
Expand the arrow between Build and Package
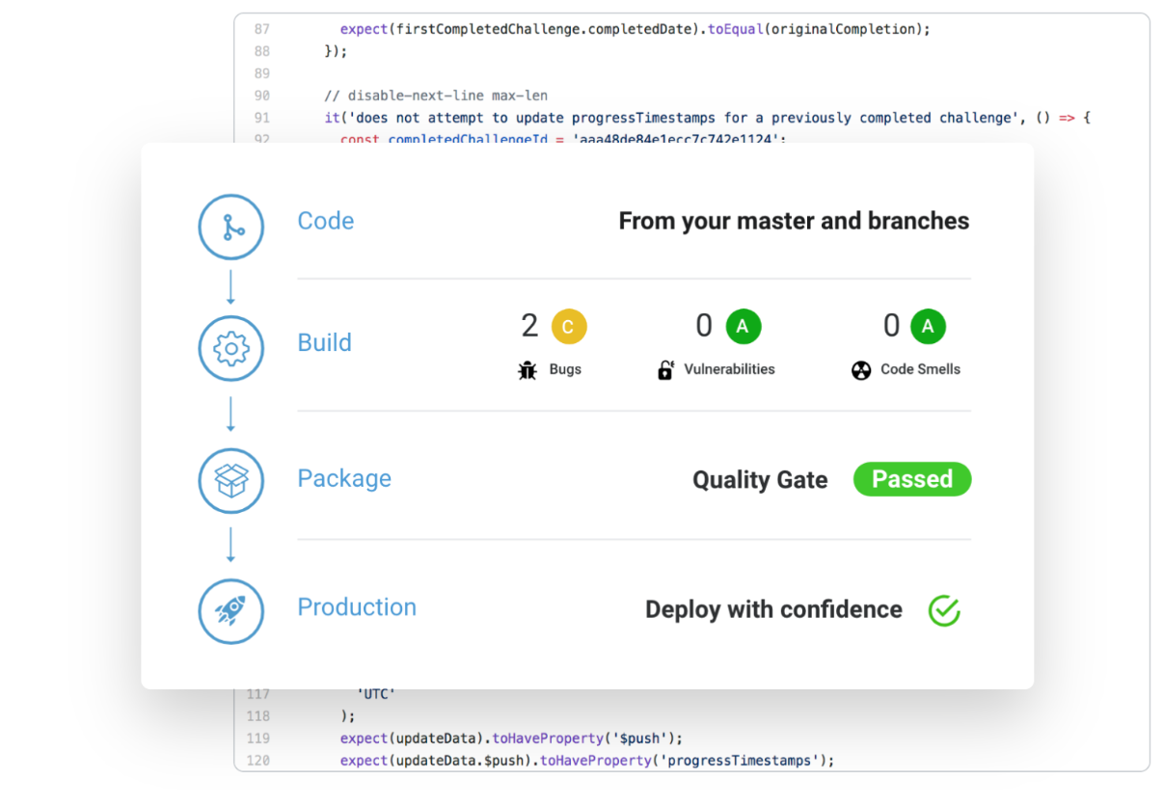click(x=230, y=415)
